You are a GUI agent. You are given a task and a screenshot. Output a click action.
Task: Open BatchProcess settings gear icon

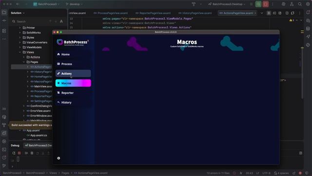click(x=58, y=158)
